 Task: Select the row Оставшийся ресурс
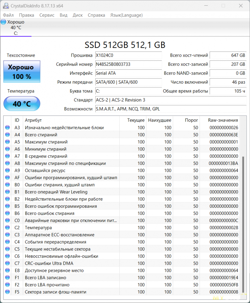[122, 170]
